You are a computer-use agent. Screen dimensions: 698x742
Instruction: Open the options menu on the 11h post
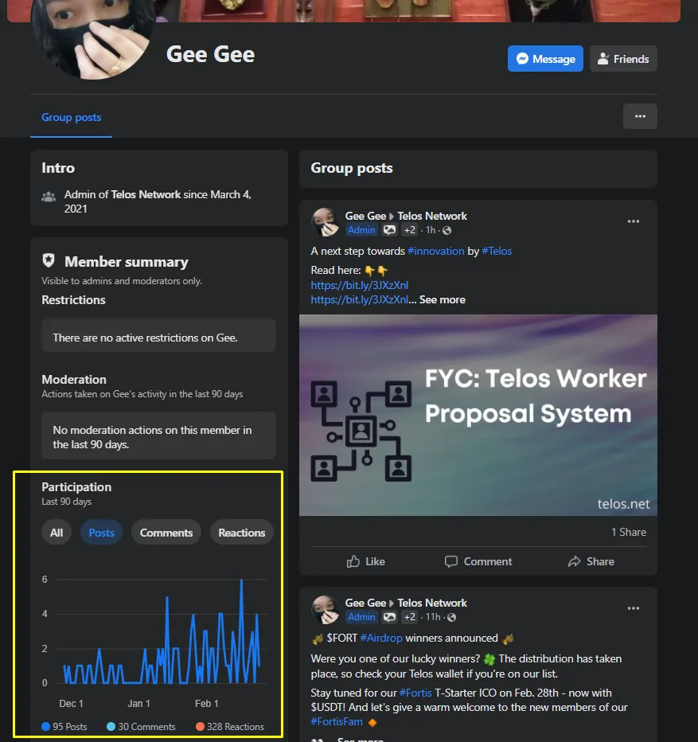tap(634, 608)
